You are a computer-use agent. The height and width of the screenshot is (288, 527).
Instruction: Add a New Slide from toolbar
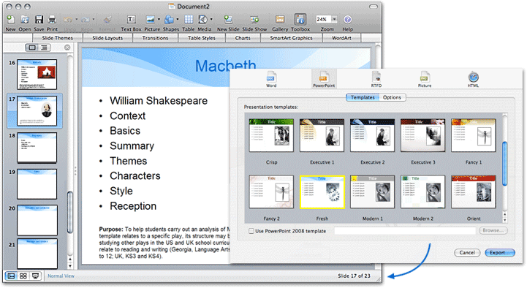pos(228,20)
